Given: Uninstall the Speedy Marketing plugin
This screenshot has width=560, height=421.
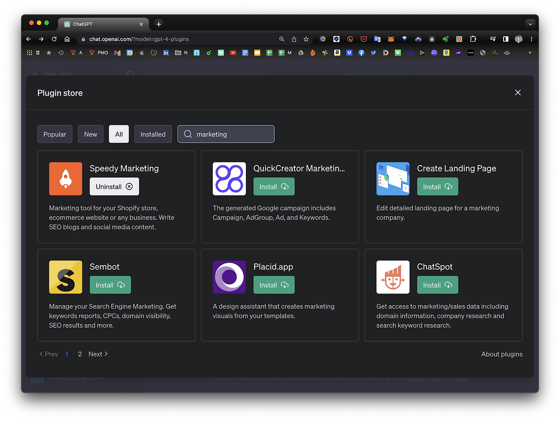Looking at the screenshot, I should 114,186.
